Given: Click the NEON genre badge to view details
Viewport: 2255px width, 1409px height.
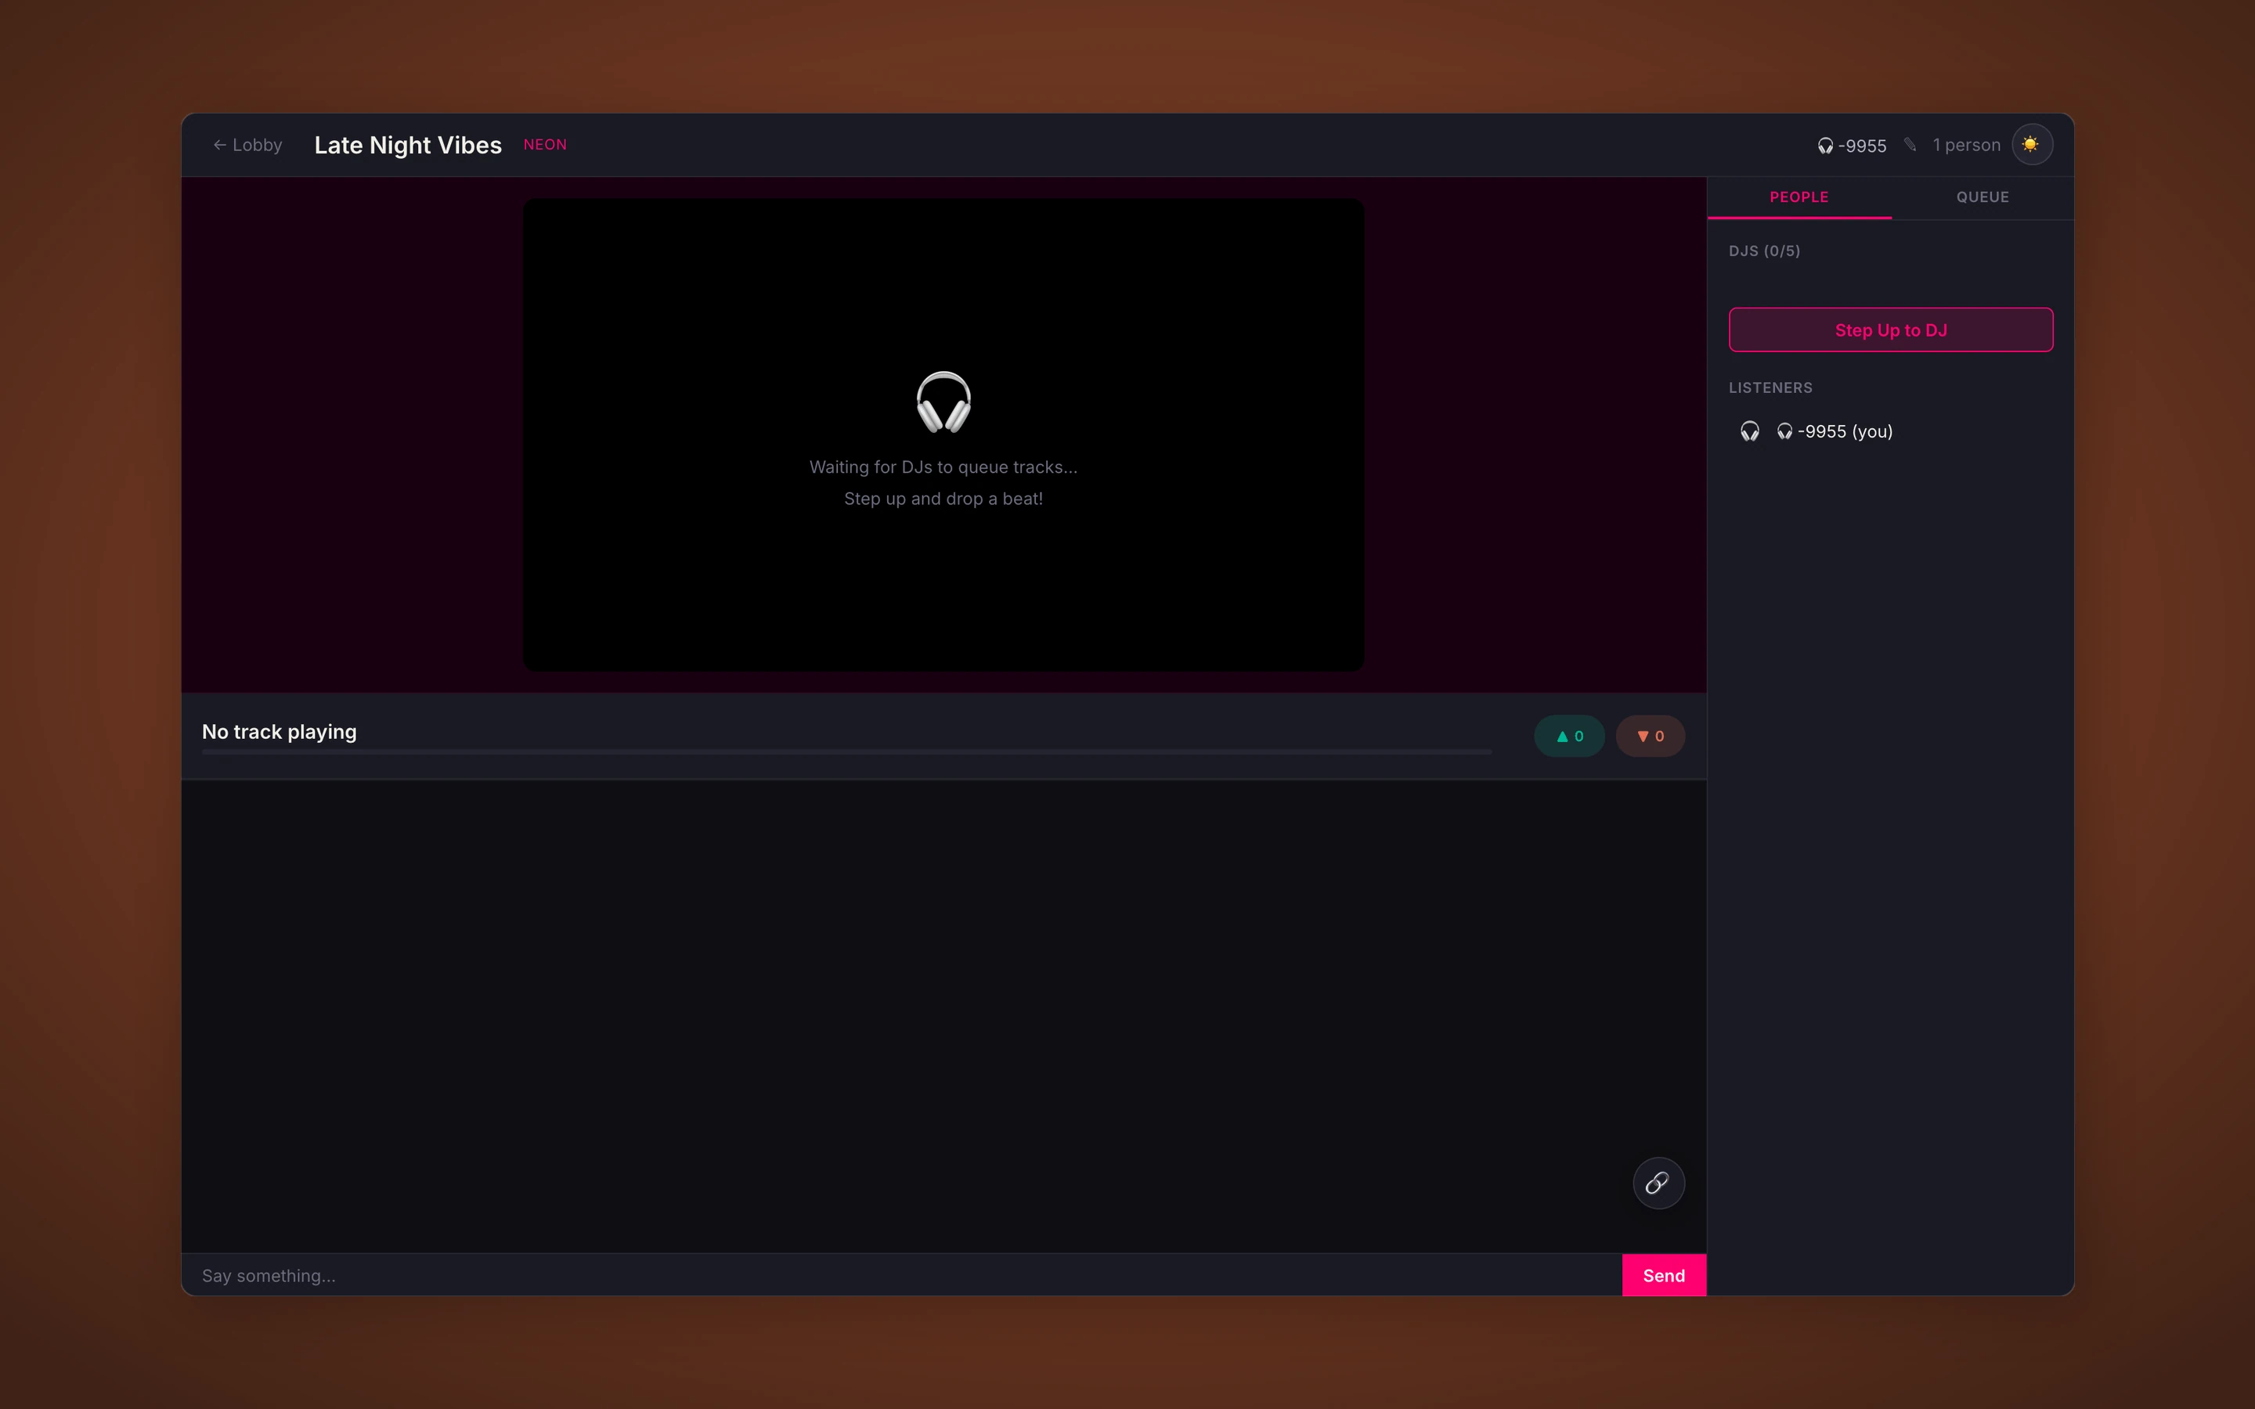Looking at the screenshot, I should (545, 145).
